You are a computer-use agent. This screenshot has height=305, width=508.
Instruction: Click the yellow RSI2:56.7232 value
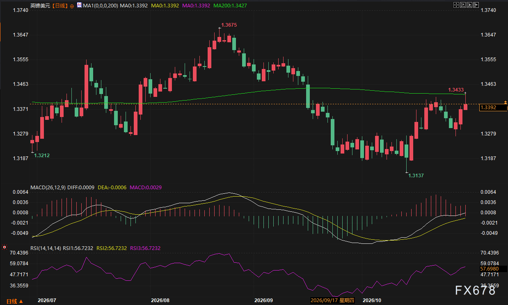[x=112, y=248]
